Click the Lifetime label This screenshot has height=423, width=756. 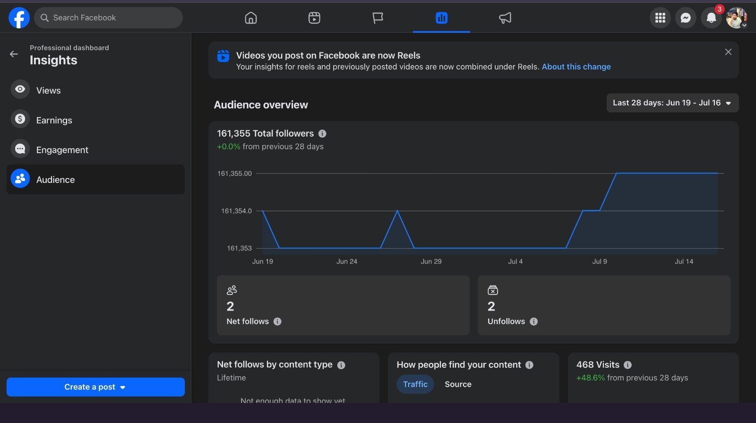(x=232, y=378)
